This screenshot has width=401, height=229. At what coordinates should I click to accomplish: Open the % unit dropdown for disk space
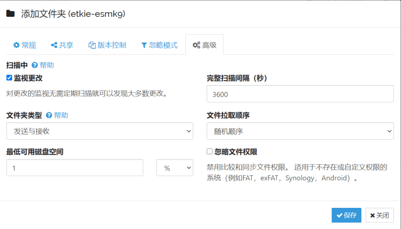(175, 168)
